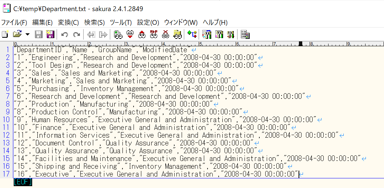Click the word "DepartmentID" in line 1
This screenshot has width=384, height=188.
pos(39,50)
